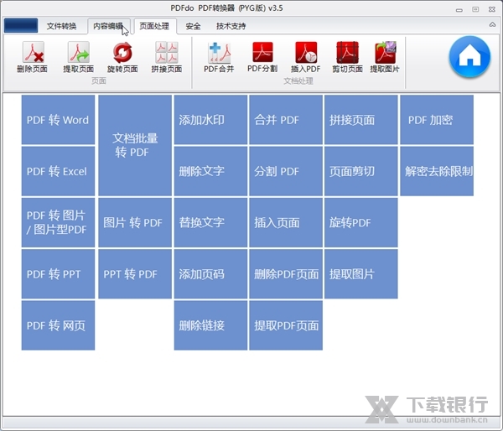
Task: Select the 页面处理 tab
Action: click(x=154, y=26)
